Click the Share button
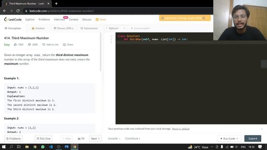This screenshot has height=150, width=267. [68, 45]
